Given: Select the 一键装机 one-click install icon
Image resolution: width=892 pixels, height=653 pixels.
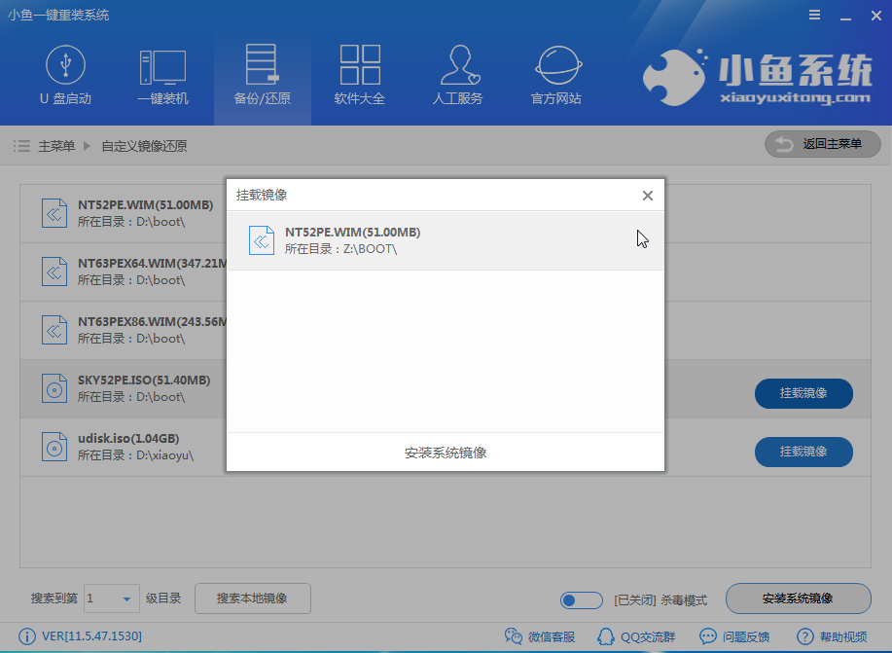Looking at the screenshot, I should pyautogui.click(x=162, y=77).
